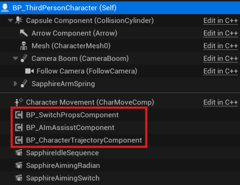The image size is (240, 185).
Task: Select the SapphireAimingSwitch component
Action: (63, 178)
